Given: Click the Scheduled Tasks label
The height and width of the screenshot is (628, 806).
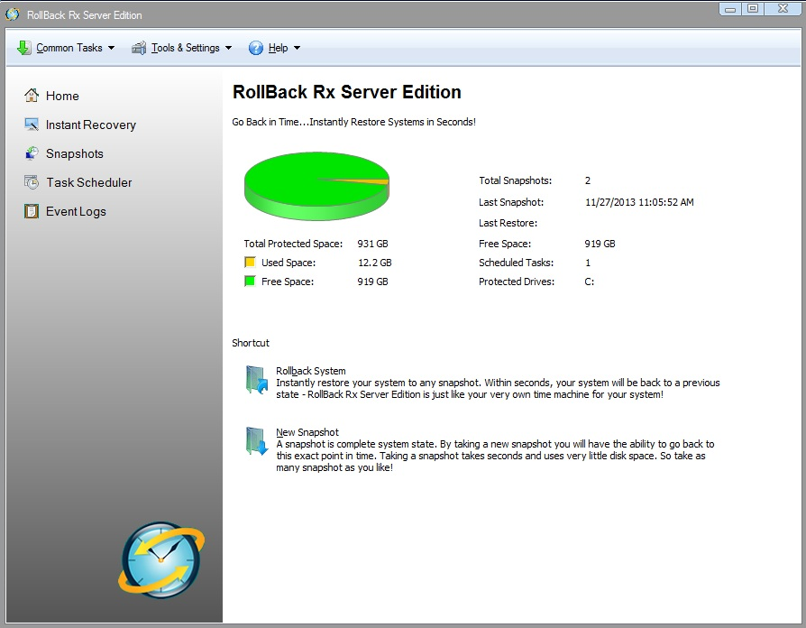Looking at the screenshot, I should coord(516,263).
